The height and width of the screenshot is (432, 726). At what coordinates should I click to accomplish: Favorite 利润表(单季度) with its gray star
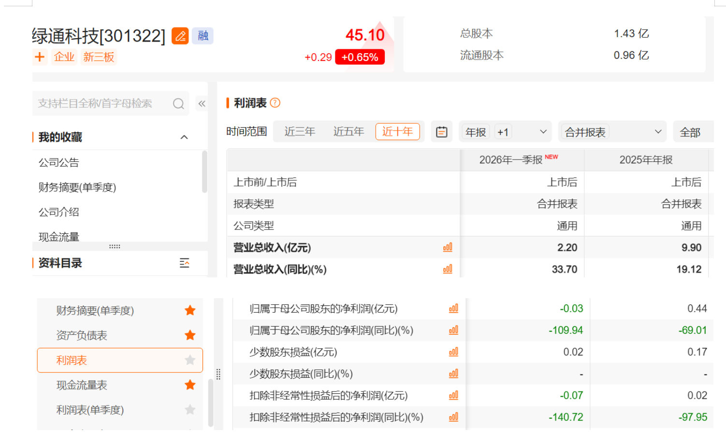click(x=190, y=410)
